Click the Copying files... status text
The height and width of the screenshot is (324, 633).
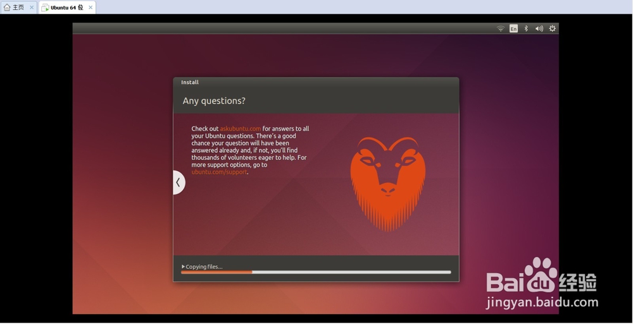(204, 267)
